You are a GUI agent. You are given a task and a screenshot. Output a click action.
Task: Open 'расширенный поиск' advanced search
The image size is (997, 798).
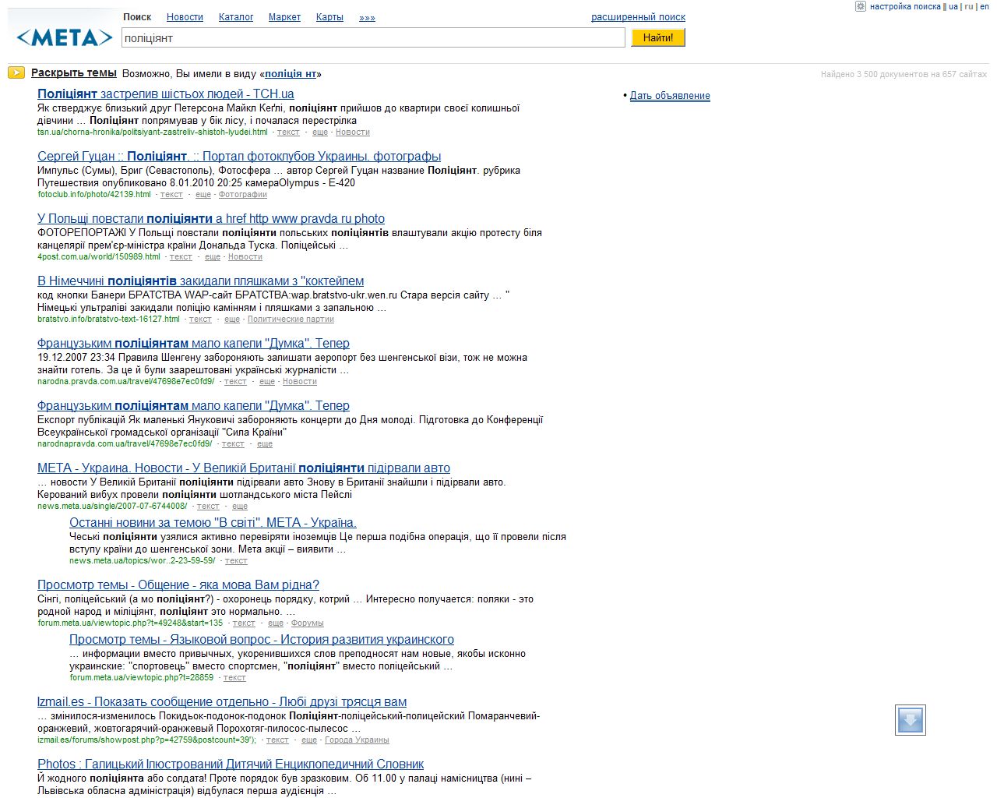(638, 17)
